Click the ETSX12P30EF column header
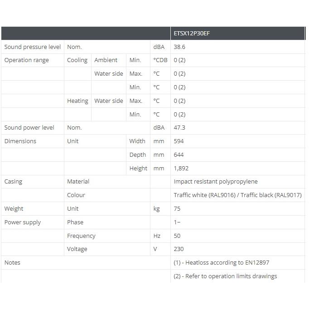The height and width of the screenshot is (309, 309). (192, 34)
